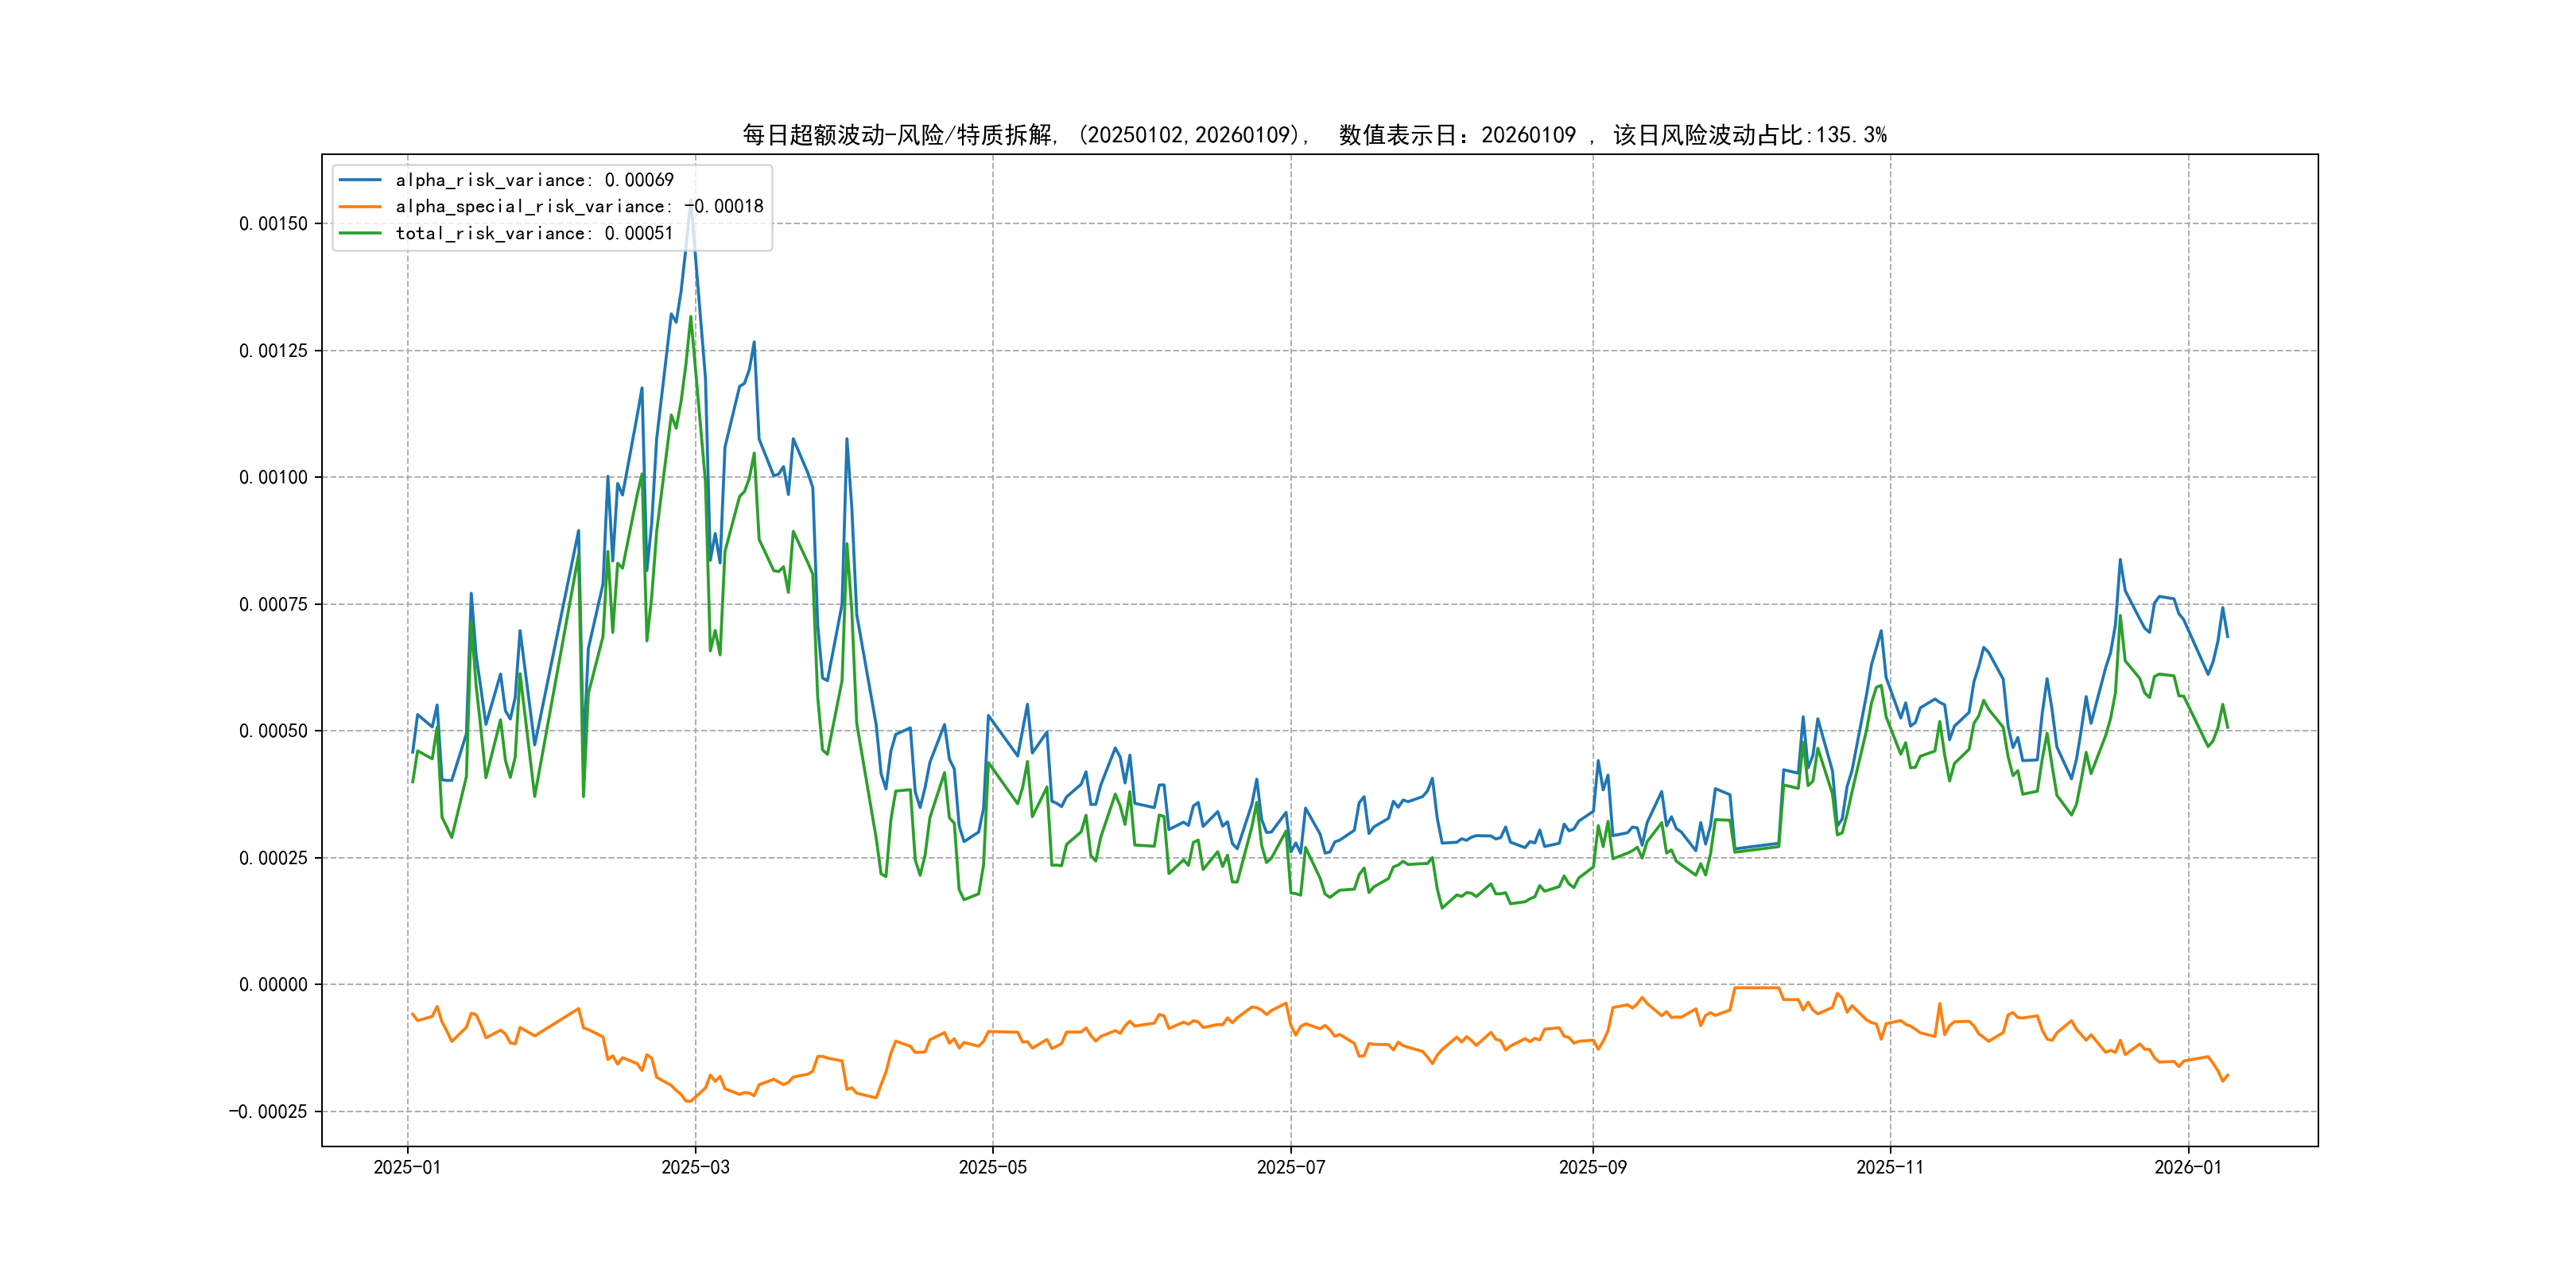Click the -0.00025 y-axis tick label
The width and height of the screenshot is (2576, 1288).
tap(268, 1112)
